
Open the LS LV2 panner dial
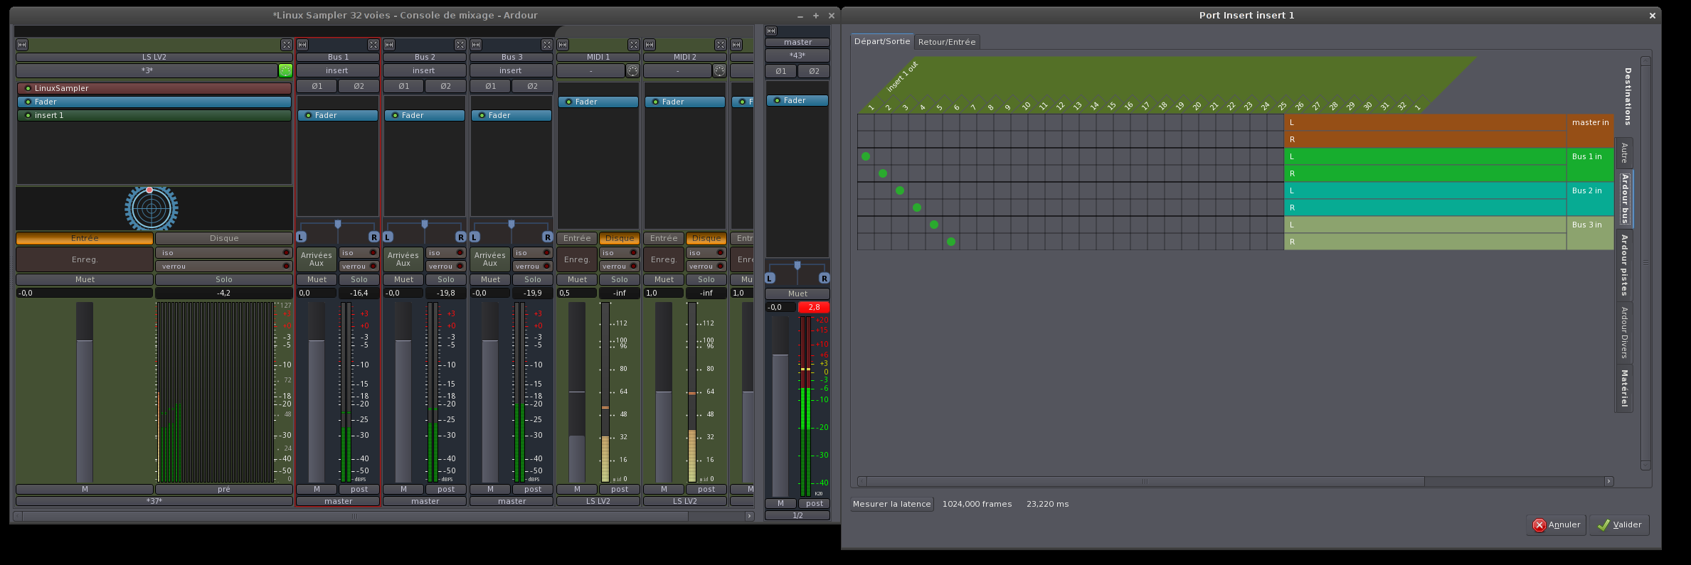tap(152, 208)
